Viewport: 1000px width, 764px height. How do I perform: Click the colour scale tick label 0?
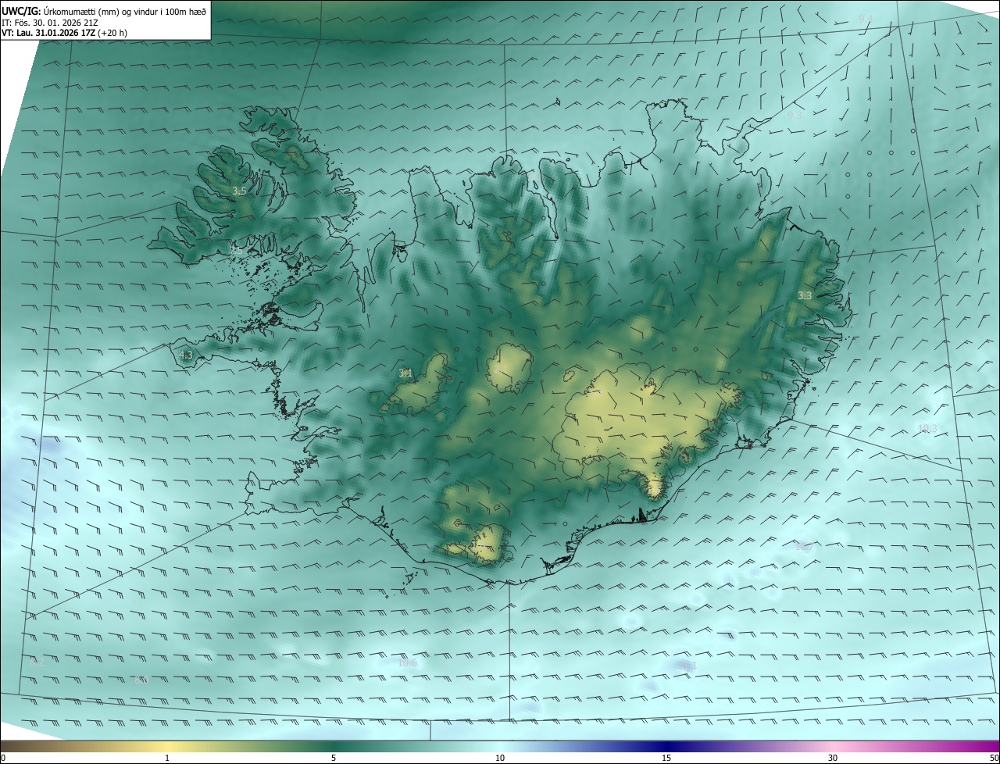click(x=3, y=758)
